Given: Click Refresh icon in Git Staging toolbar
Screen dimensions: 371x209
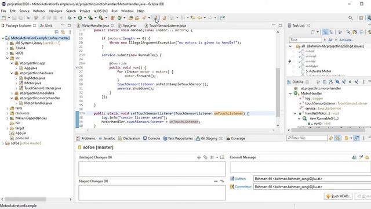Looking at the screenshot, I should (331, 138).
